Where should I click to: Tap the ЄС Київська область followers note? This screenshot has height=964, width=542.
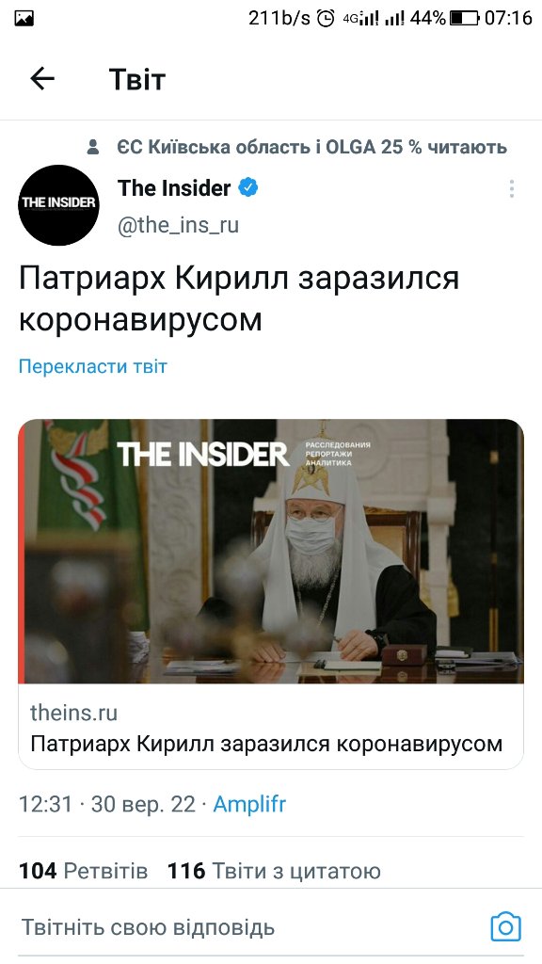pos(311,147)
